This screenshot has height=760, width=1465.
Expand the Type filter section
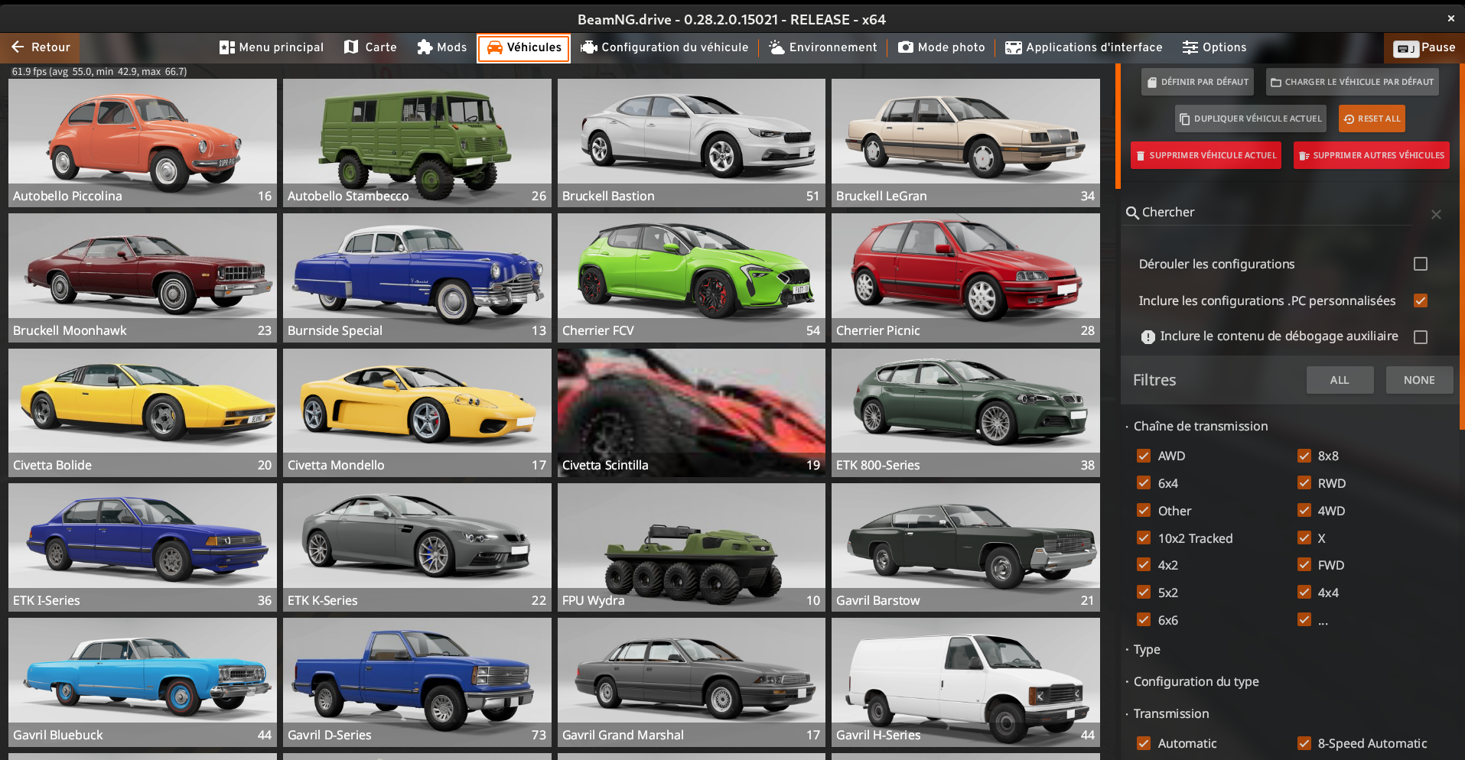(1146, 650)
